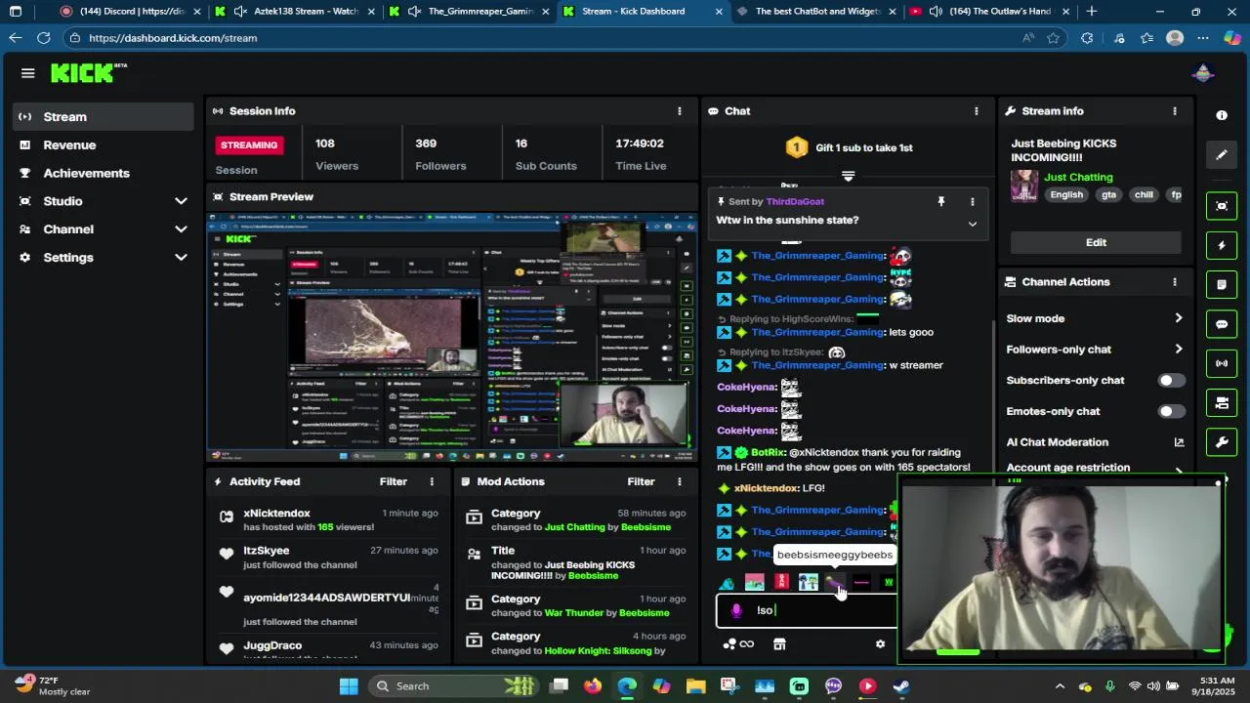Switch to The best ChatBot and Widgets tab

pyautogui.click(x=815, y=12)
